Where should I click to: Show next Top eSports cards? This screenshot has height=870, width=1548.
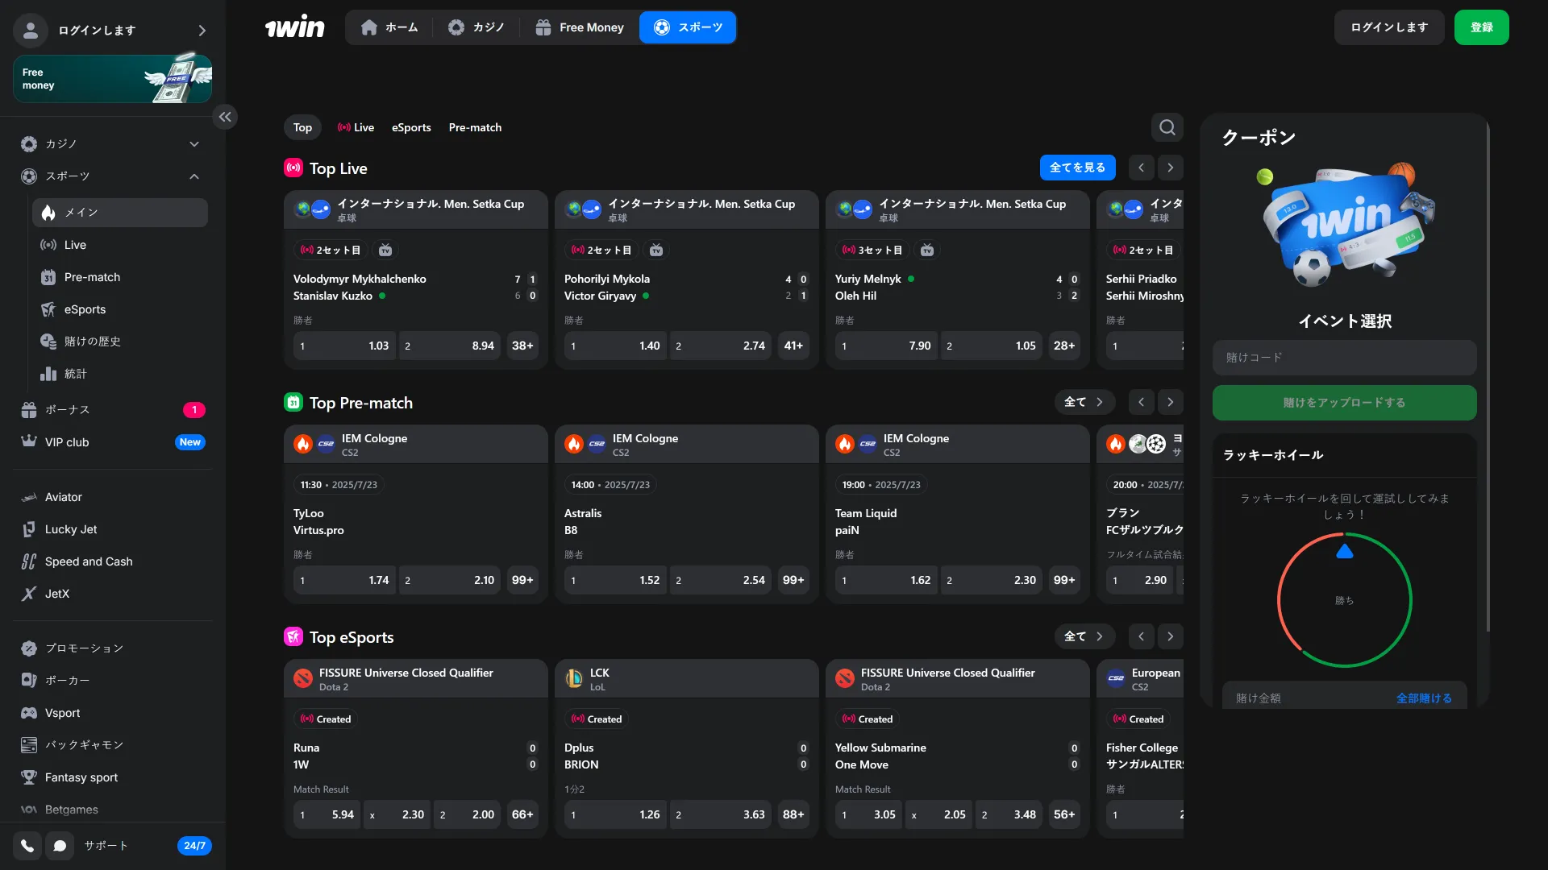pyautogui.click(x=1170, y=636)
